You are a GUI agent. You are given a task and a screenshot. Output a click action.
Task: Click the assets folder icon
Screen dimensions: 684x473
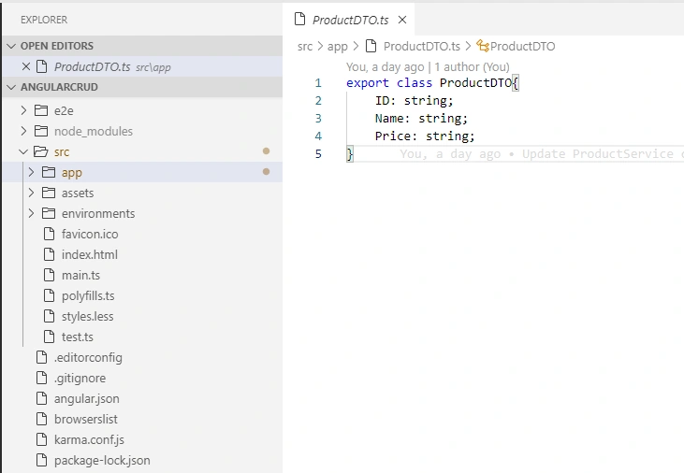click(x=49, y=193)
